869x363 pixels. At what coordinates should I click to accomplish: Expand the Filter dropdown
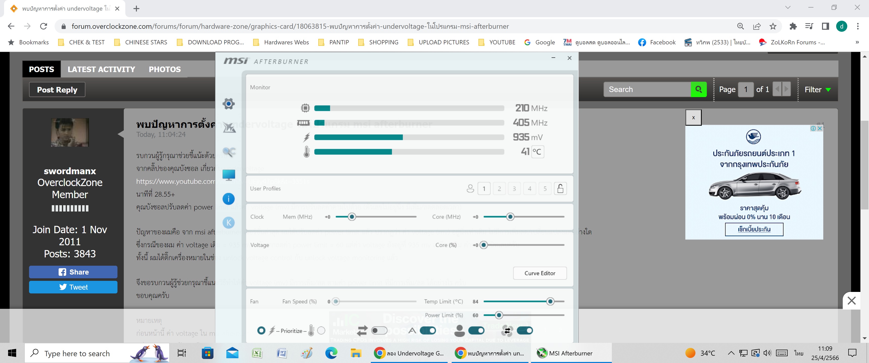point(817,89)
